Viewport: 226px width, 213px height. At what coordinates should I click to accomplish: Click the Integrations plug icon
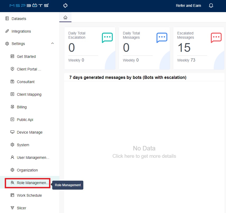click(x=7, y=31)
